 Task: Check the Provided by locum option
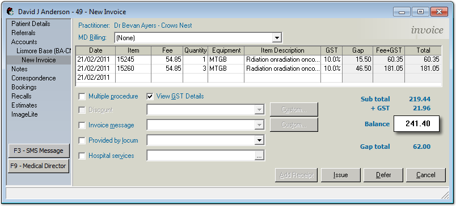(x=82, y=140)
